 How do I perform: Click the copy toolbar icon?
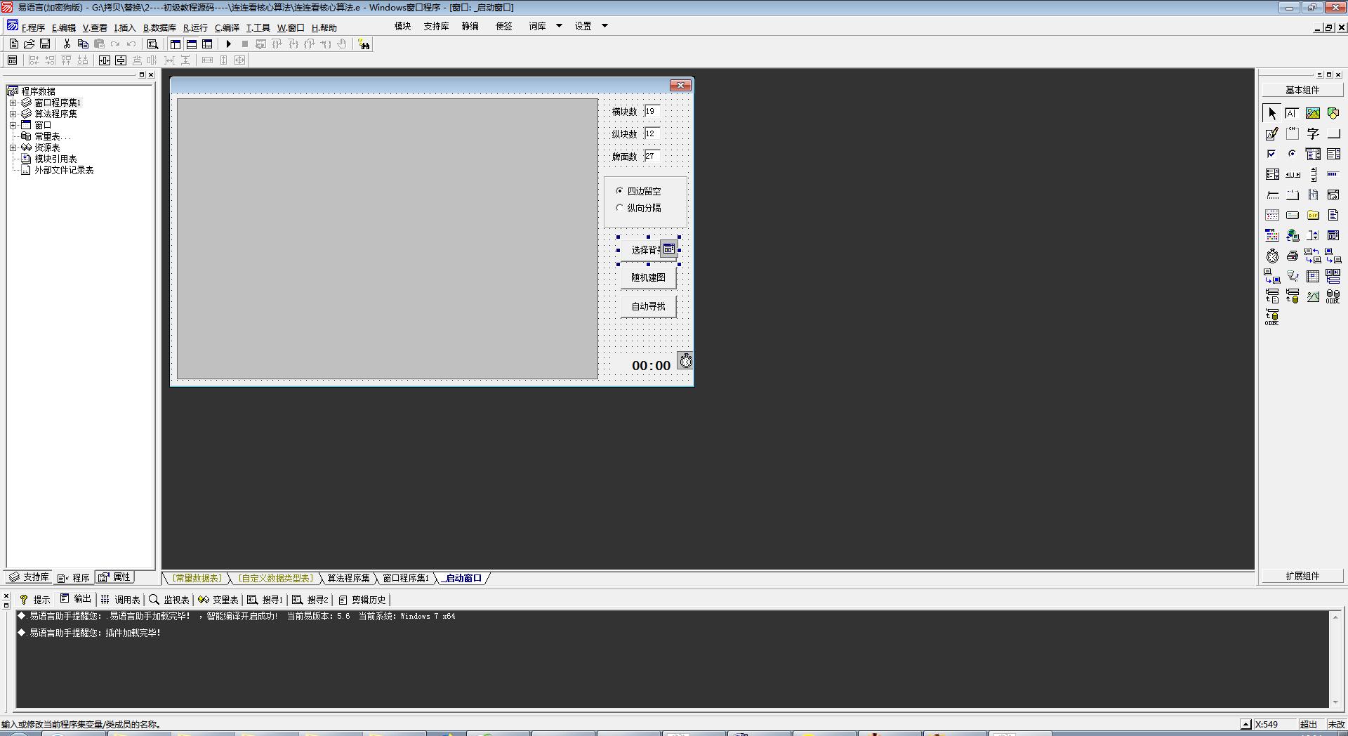(83, 44)
